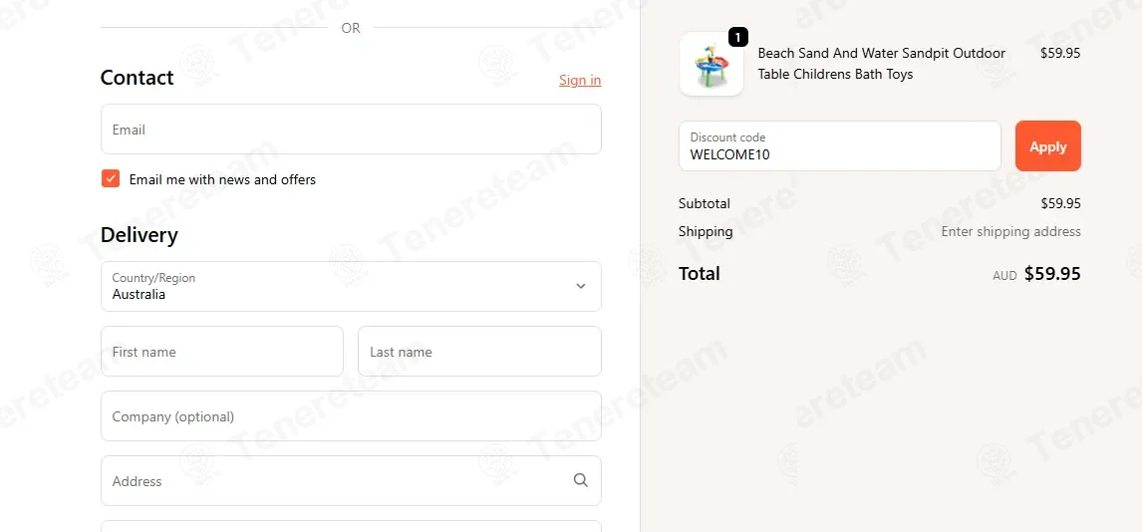Click the Company (optional) field
The height and width of the screenshot is (532, 1142).
click(351, 416)
